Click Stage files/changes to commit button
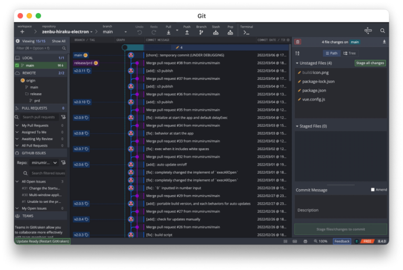403x270 pixels. pos(341,229)
